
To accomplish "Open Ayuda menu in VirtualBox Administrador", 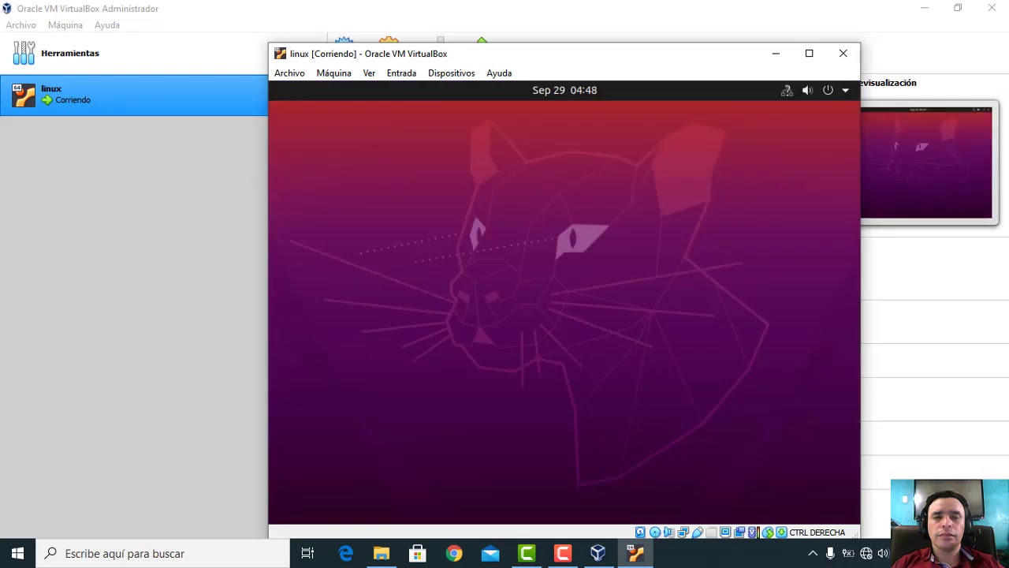I will (107, 24).
